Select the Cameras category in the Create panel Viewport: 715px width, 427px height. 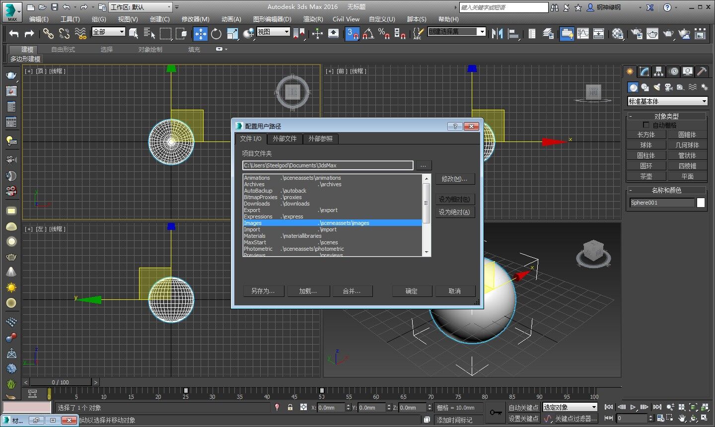tap(669, 87)
